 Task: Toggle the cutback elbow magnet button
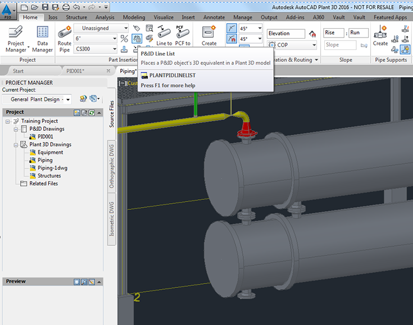point(232,39)
